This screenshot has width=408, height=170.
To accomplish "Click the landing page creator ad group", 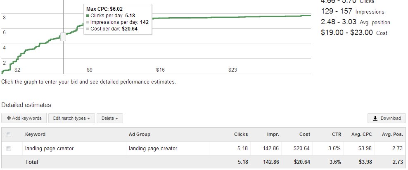I will coord(153,149).
